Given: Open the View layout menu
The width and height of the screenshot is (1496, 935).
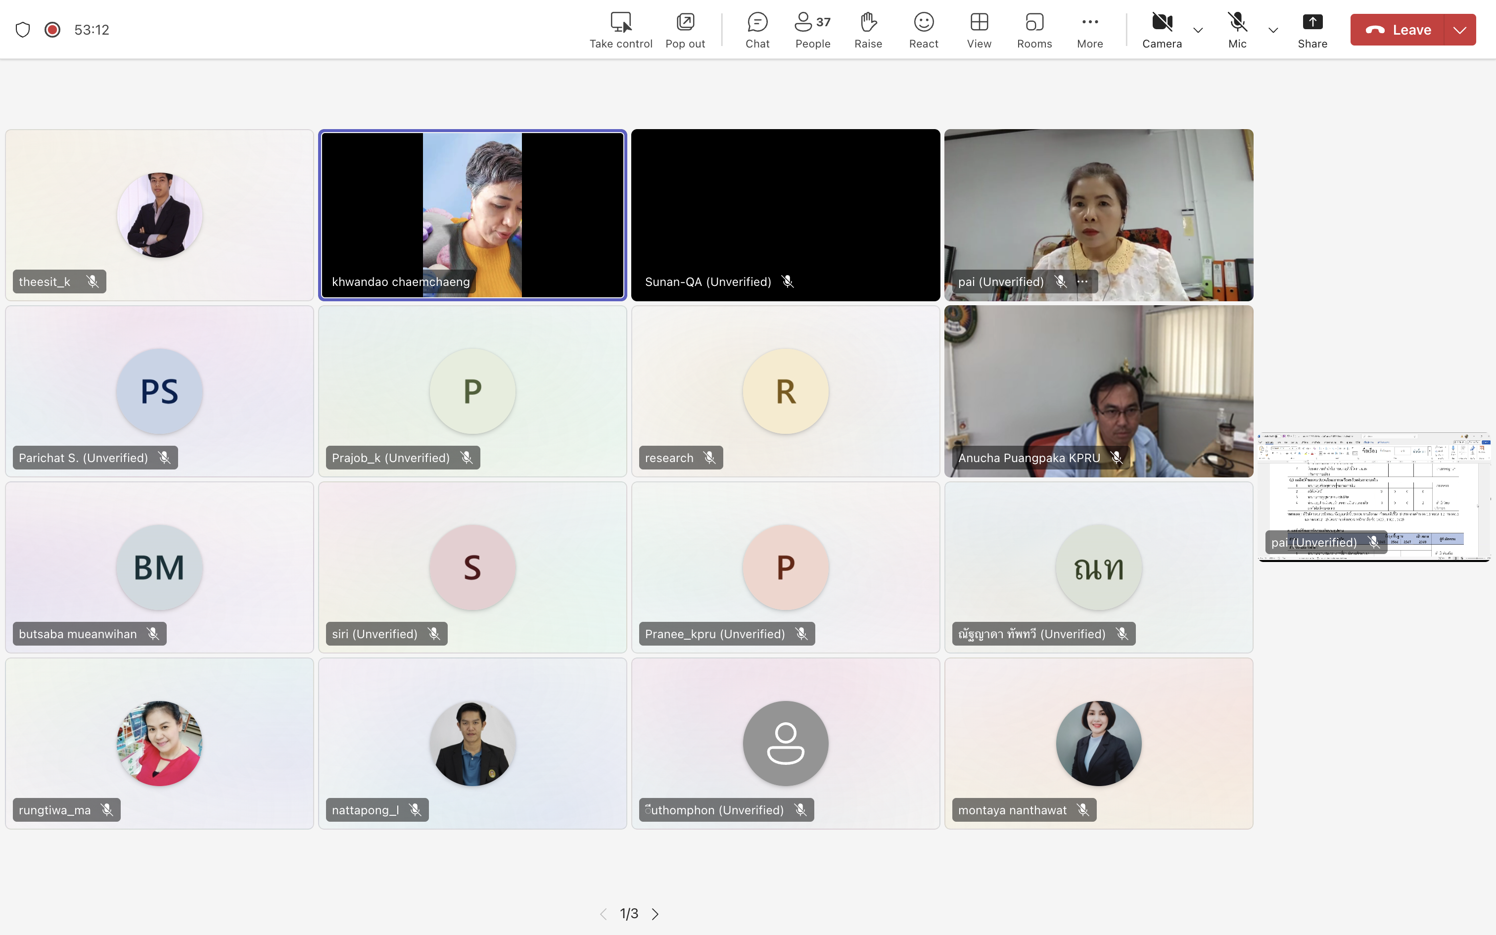Looking at the screenshot, I should [x=979, y=30].
